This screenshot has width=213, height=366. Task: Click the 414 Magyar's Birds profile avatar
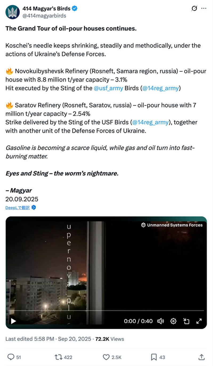(x=13, y=12)
